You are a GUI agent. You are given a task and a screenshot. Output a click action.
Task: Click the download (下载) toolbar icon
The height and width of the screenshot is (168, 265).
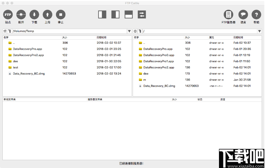tap(34, 15)
